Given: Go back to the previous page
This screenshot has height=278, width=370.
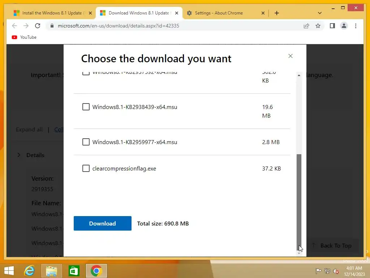Looking at the screenshot, I should pos(14,26).
